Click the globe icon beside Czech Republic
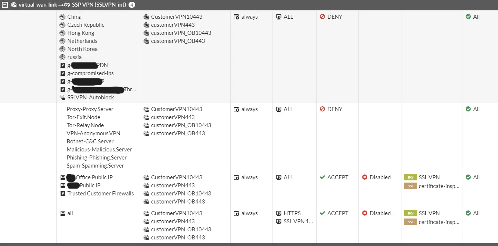This screenshot has height=246, width=498. click(62, 25)
